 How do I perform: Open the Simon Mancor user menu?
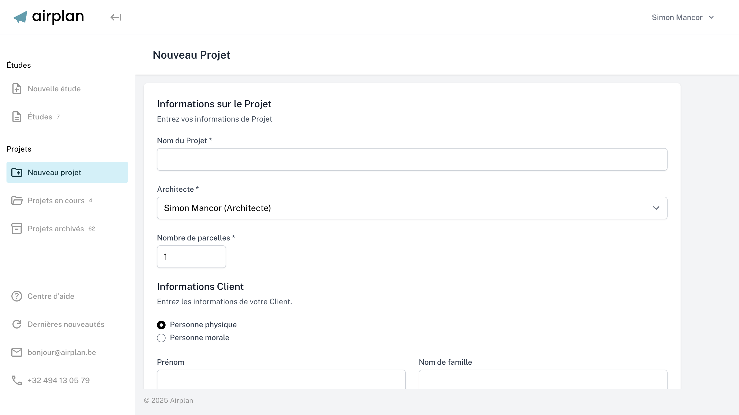click(x=682, y=17)
